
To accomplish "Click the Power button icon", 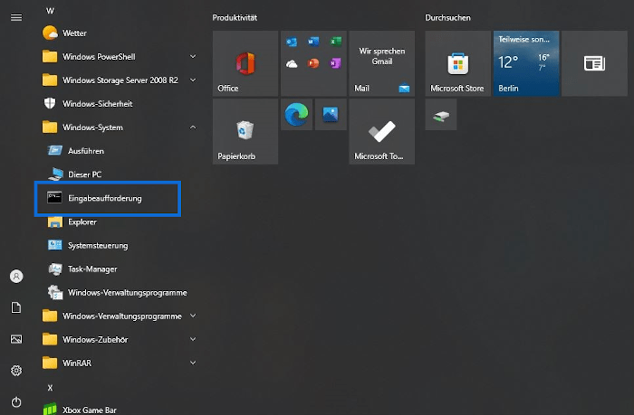I will pyautogui.click(x=16, y=401).
